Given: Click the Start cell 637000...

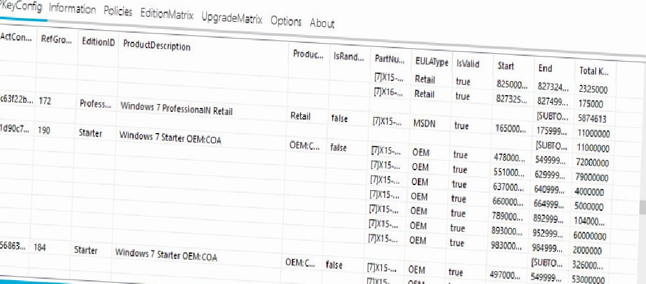Looking at the screenshot, I should [x=509, y=187].
